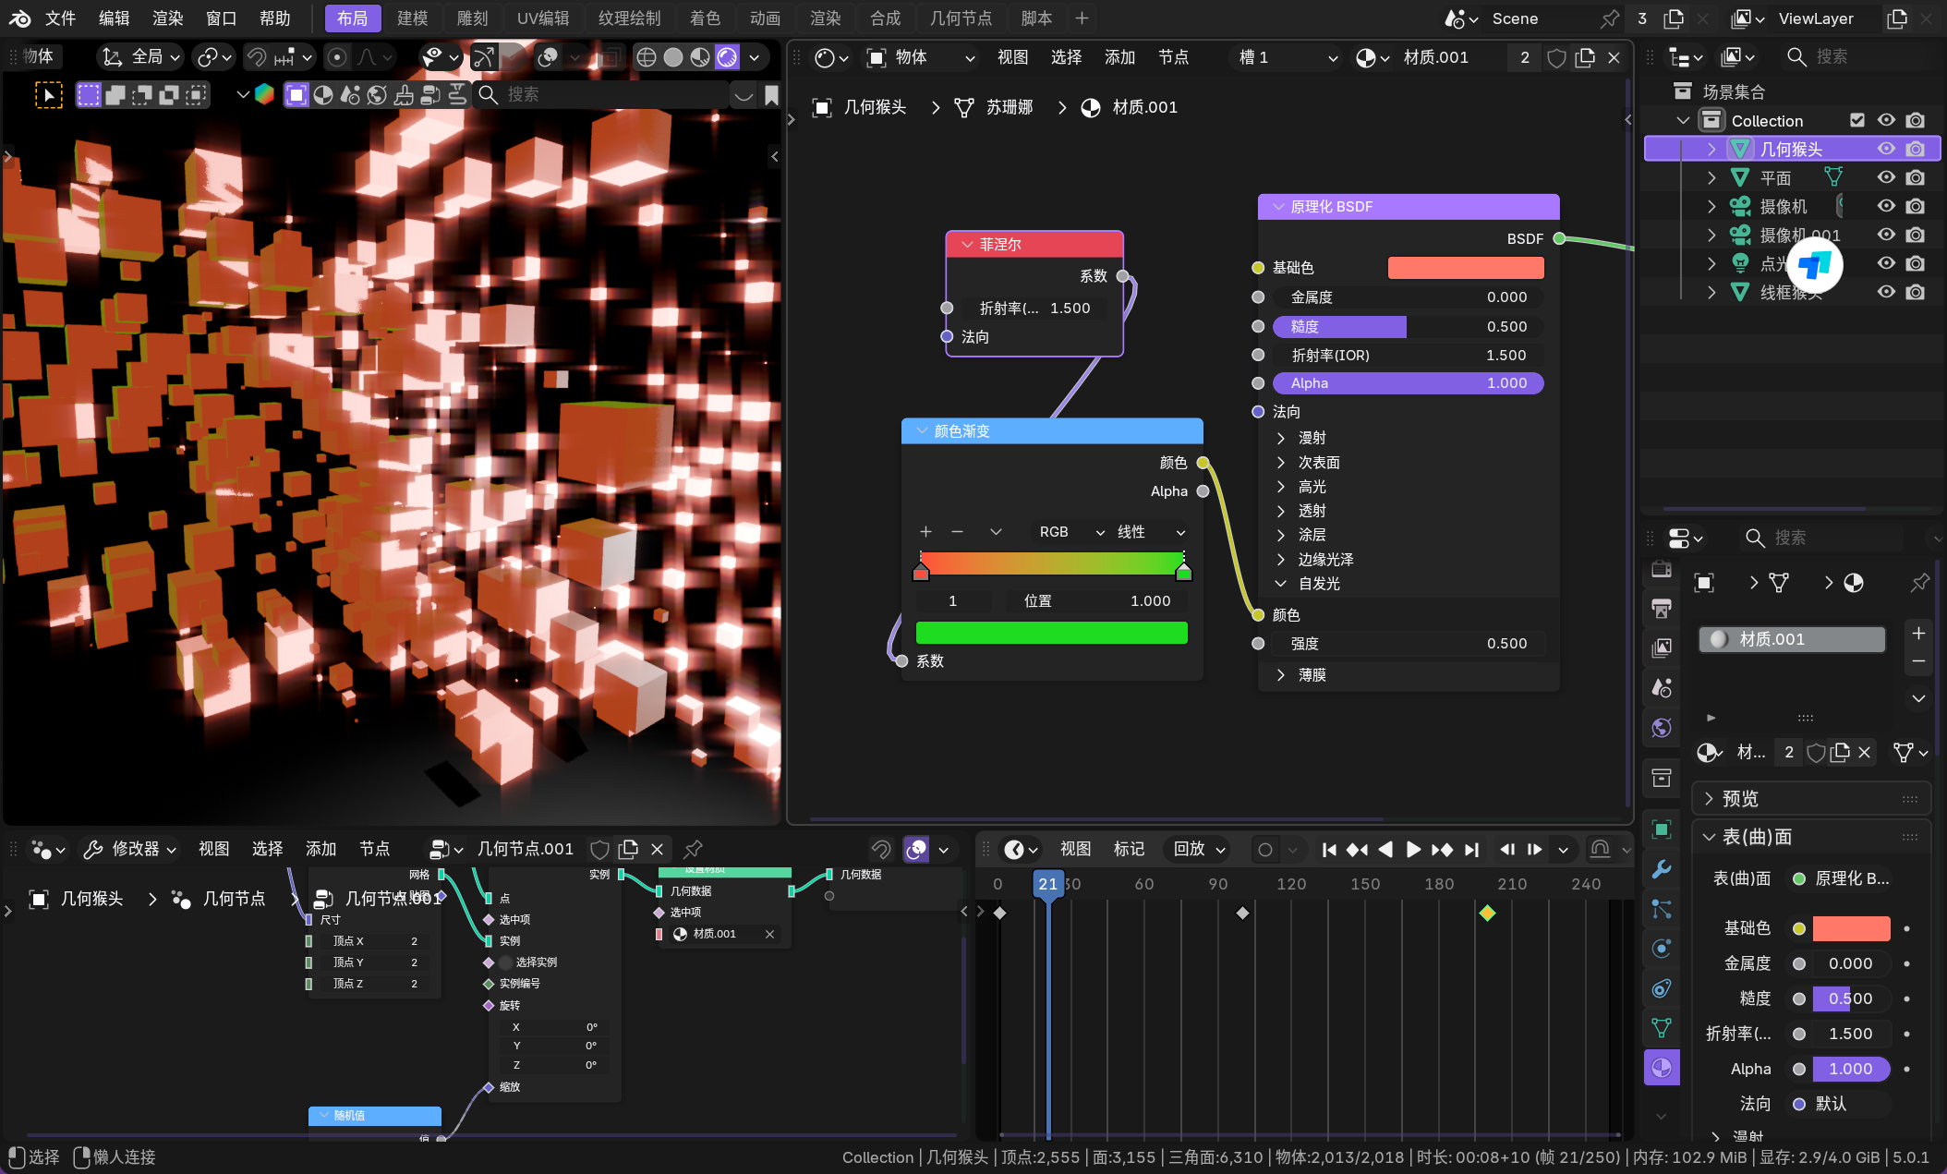Click the play animation button

click(1413, 849)
